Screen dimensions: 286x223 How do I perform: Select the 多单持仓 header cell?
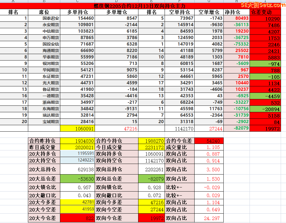click(x=78, y=12)
